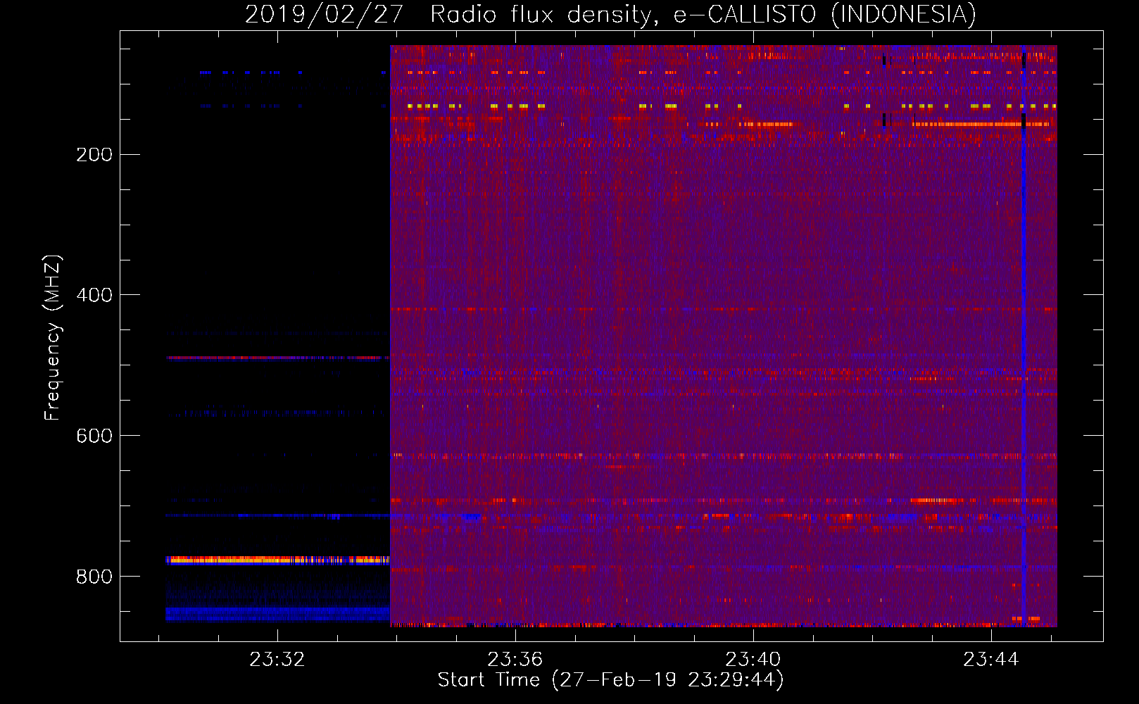
Task: Click the y-axis label 'Frequency (MHZ)'
Action: pos(52,337)
